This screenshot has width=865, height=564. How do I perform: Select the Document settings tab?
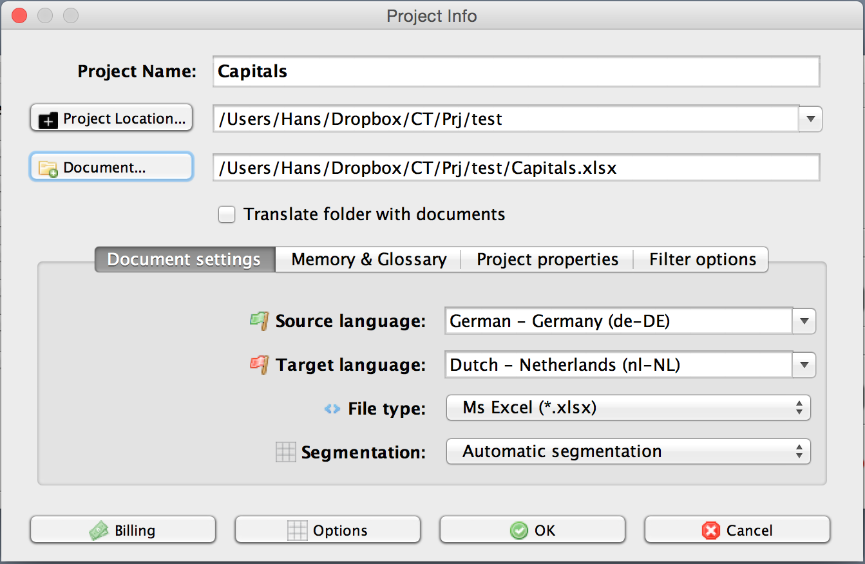[184, 259]
